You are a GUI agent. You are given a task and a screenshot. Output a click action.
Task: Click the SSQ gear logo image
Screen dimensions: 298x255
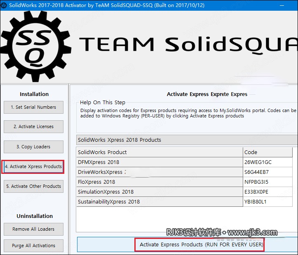click(x=35, y=47)
